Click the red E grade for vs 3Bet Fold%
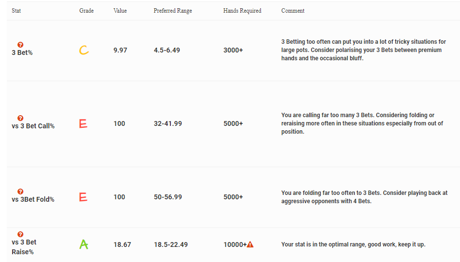The width and height of the screenshot is (460, 262). pyautogui.click(x=83, y=197)
